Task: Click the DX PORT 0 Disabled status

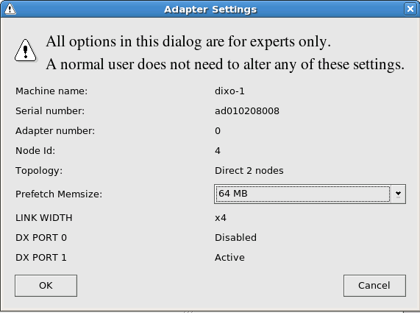Action: (235, 238)
